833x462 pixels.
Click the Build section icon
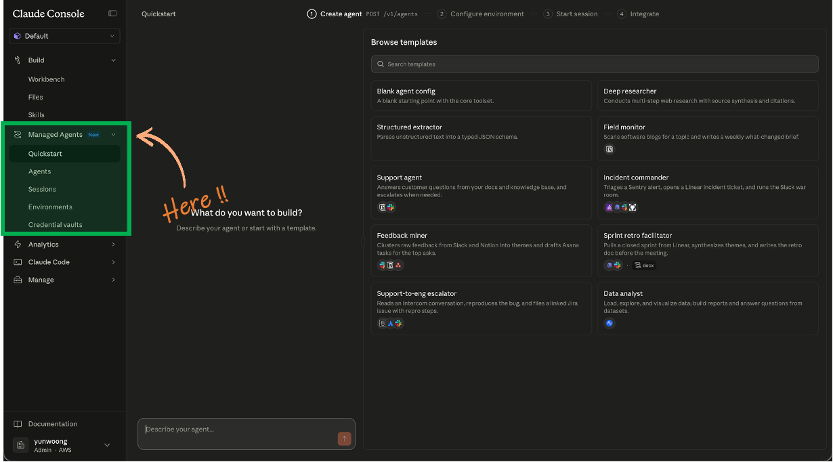pos(18,60)
